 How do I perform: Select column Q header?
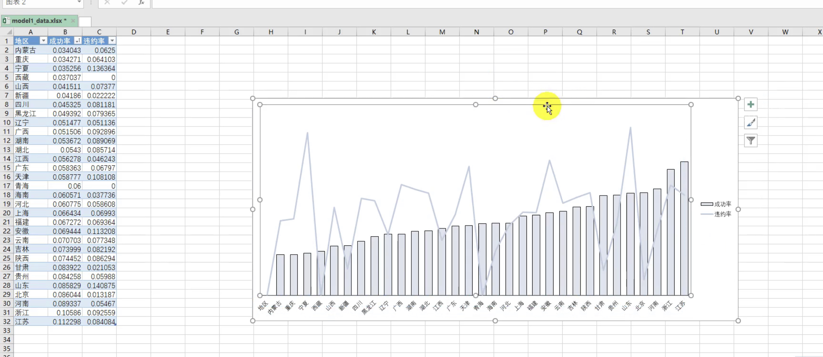coord(580,32)
